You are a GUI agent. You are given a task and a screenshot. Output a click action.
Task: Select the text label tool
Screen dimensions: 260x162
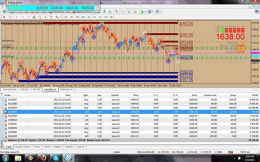[51, 17]
